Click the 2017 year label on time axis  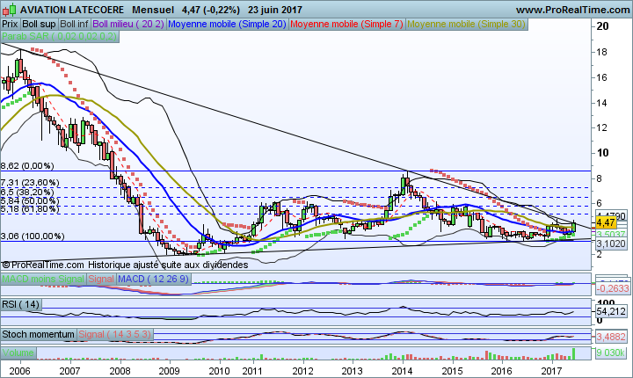[x=552, y=371]
